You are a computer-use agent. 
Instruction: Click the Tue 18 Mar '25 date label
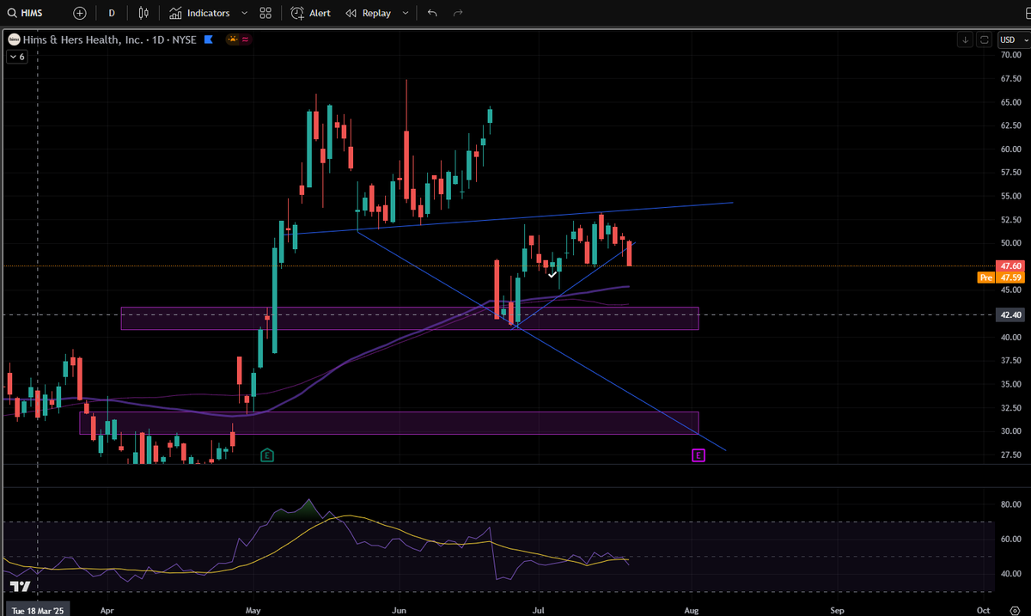[x=36, y=608]
